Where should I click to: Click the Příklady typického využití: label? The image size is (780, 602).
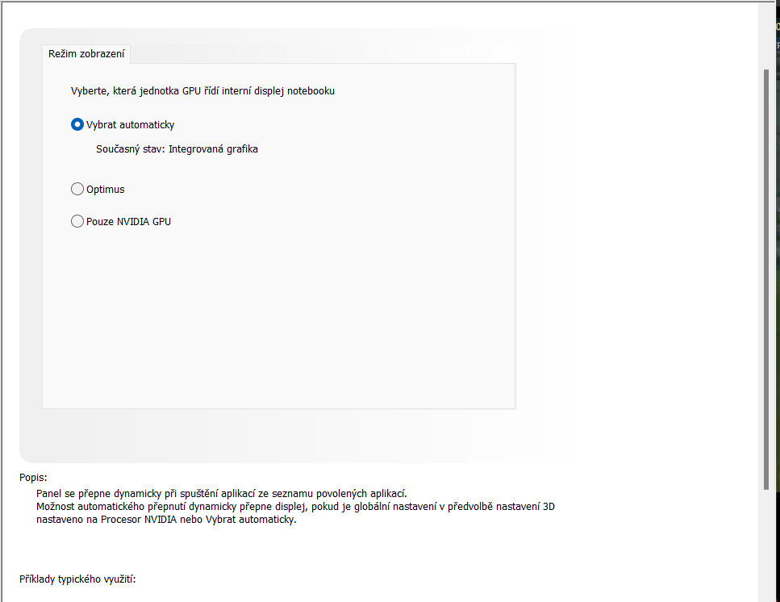(78, 579)
